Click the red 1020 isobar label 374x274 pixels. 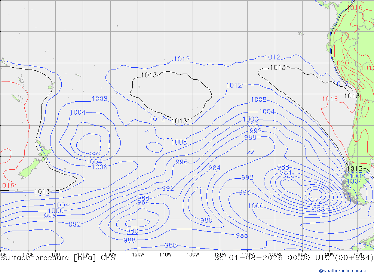click(x=341, y=63)
